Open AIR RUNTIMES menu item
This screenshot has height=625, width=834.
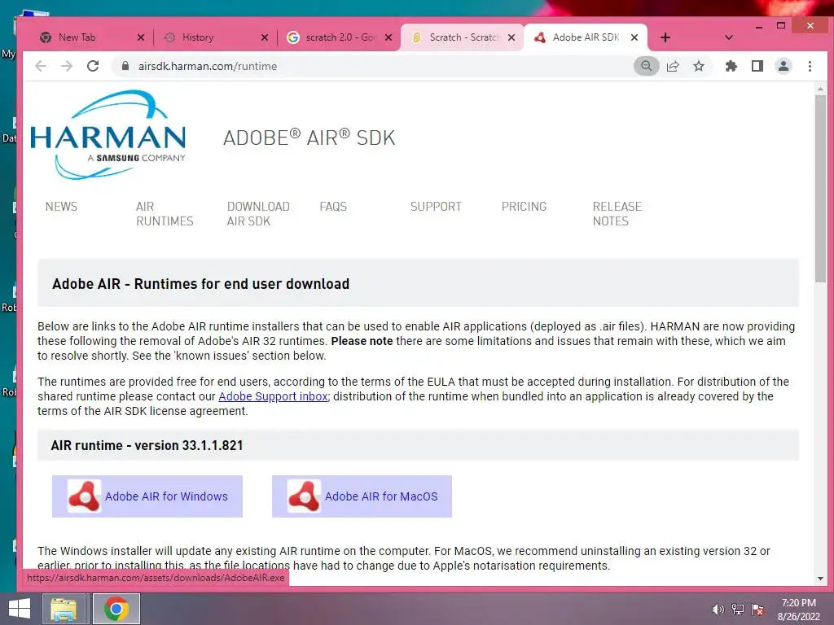[165, 214]
